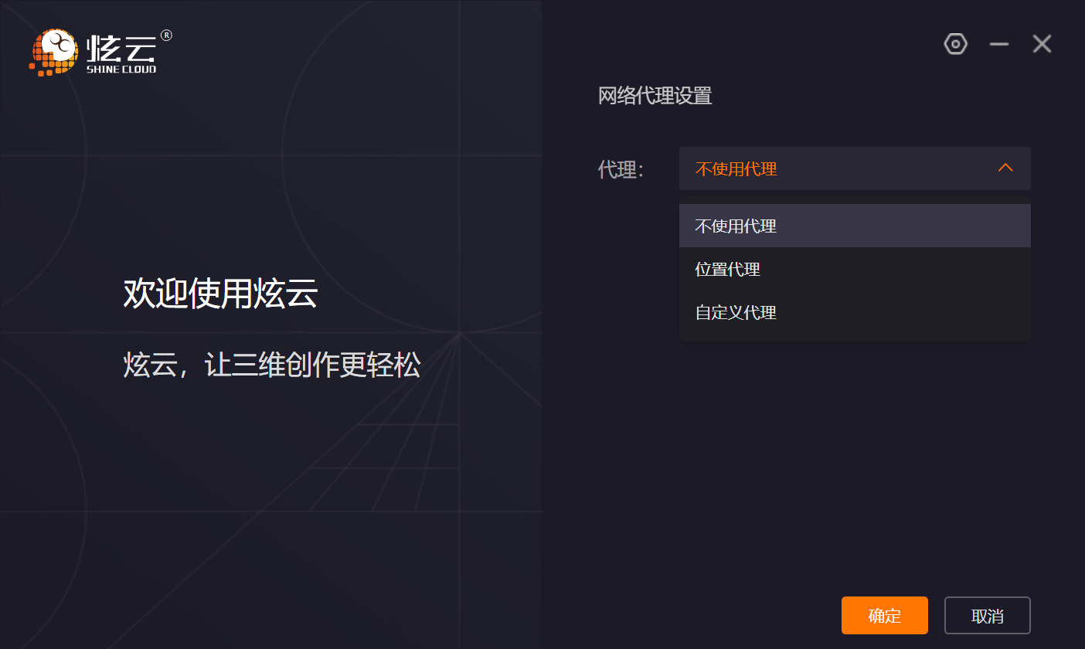1085x649 pixels.
Task: Select 不使用代理 in the dropdown list
Action: [x=855, y=226]
